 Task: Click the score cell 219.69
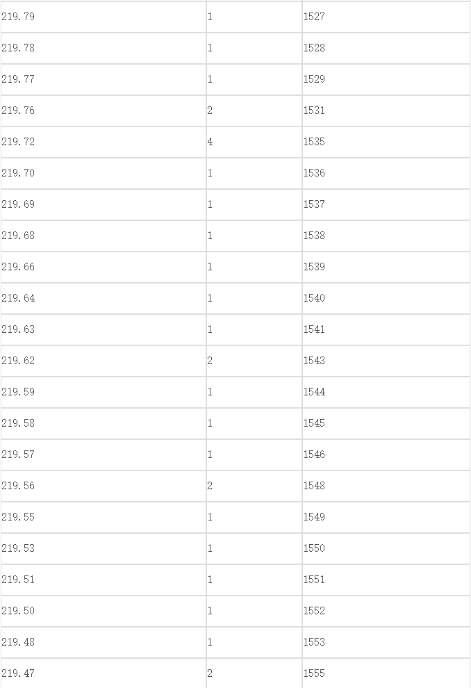tap(104, 204)
